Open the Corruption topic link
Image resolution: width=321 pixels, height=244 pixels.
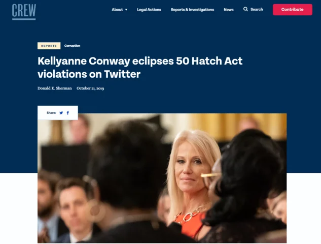click(x=72, y=46)
